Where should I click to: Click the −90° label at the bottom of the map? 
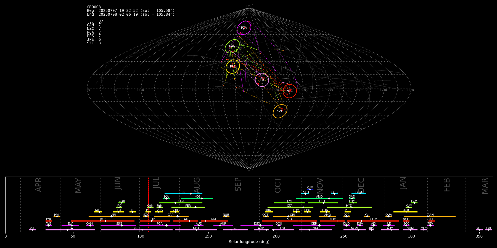[249, 171]
